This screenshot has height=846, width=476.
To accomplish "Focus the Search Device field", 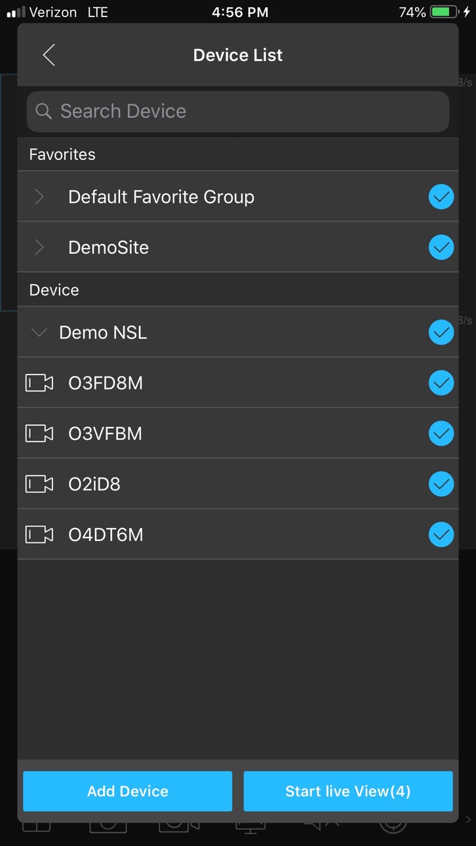I will [x=238, y=111].
